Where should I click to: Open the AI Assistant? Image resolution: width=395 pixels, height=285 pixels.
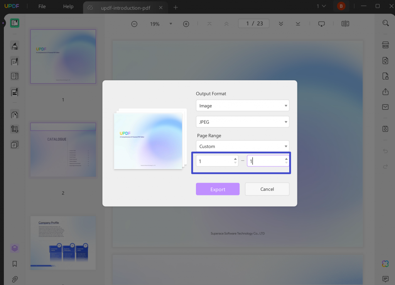coord(385,264)
